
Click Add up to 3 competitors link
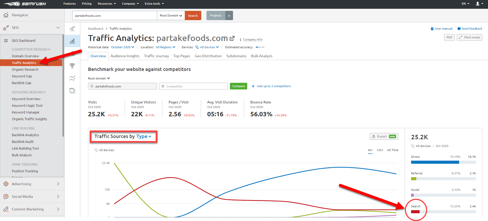[x=274, y=86]
